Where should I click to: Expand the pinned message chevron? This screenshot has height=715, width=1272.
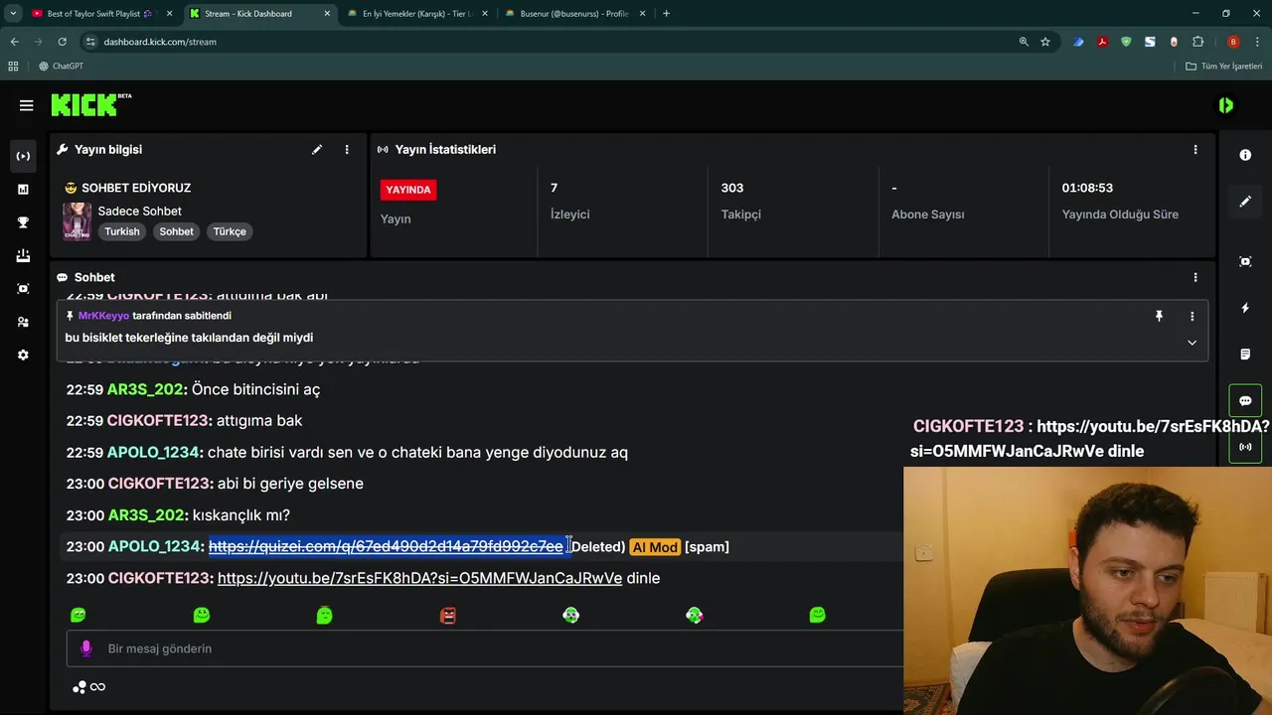click(x=1192, y=343)
